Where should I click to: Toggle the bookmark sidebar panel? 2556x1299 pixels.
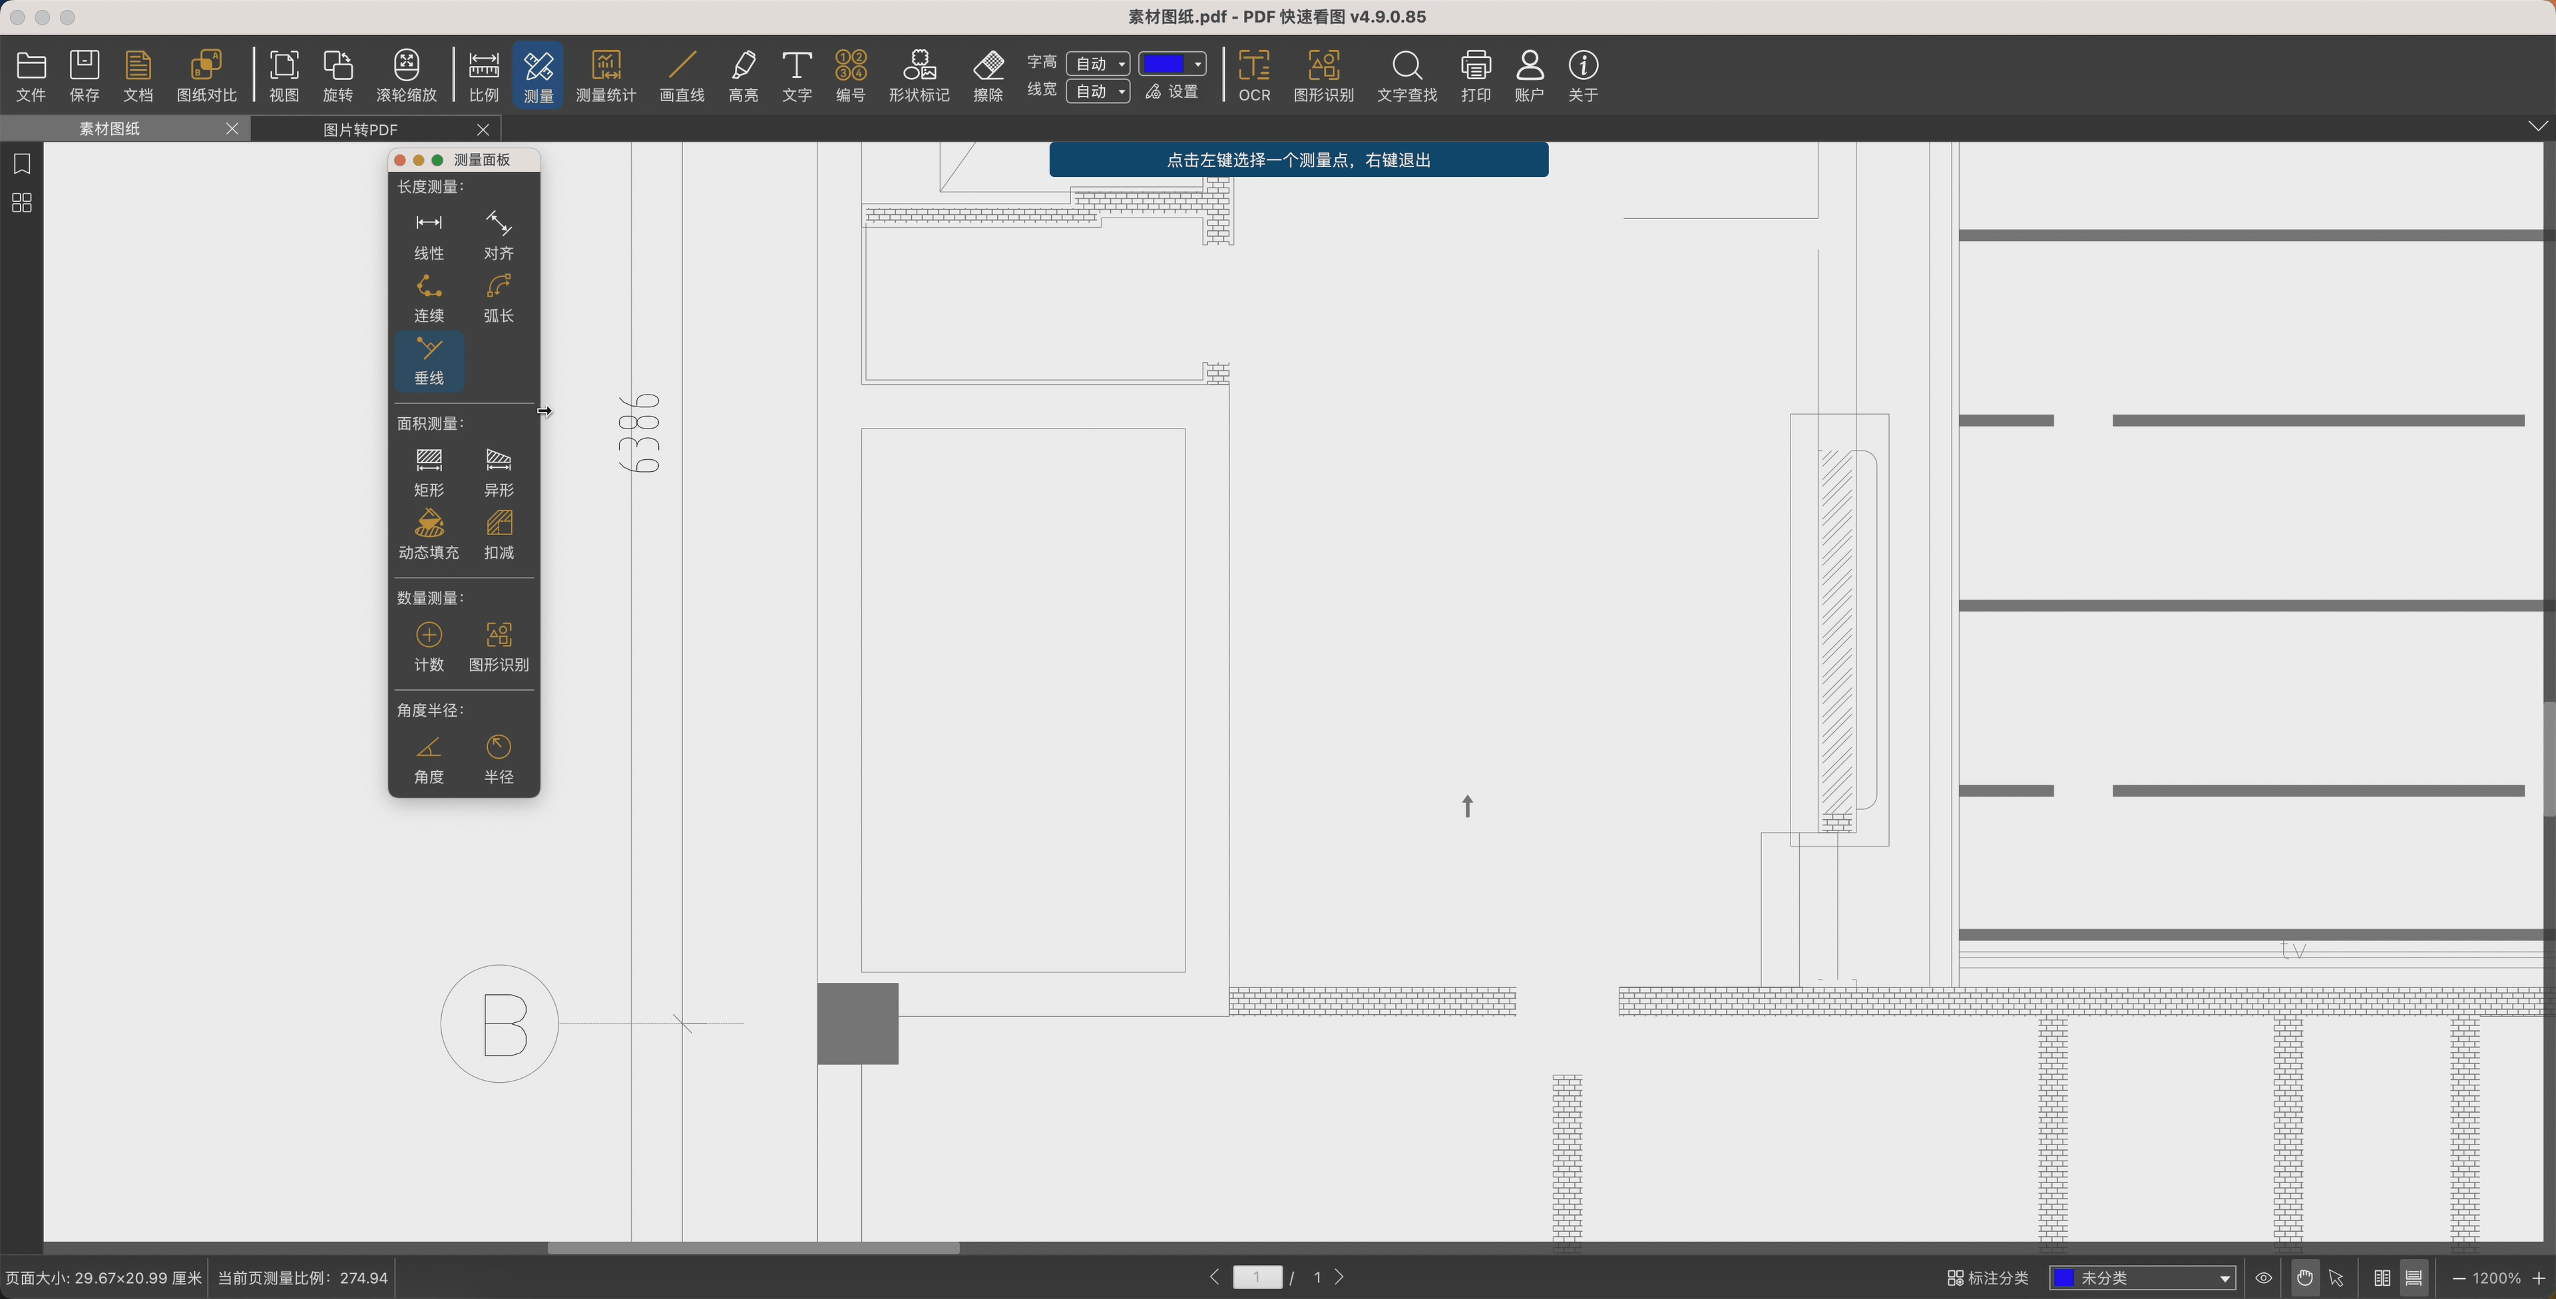(x=22, y=164)
